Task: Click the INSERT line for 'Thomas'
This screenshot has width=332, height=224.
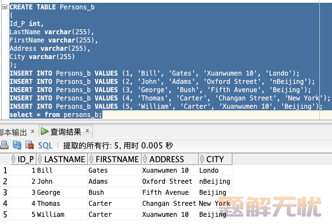Action: point(170,98)
